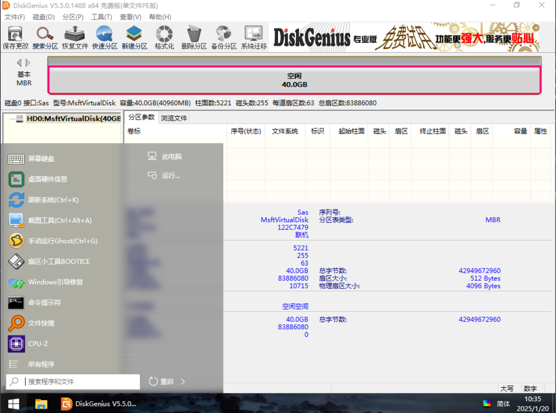Image resolution: width=556 pixels, height=413 pixels.
Task: Click the input language indicator 简体
Action: tap(503, 404)
